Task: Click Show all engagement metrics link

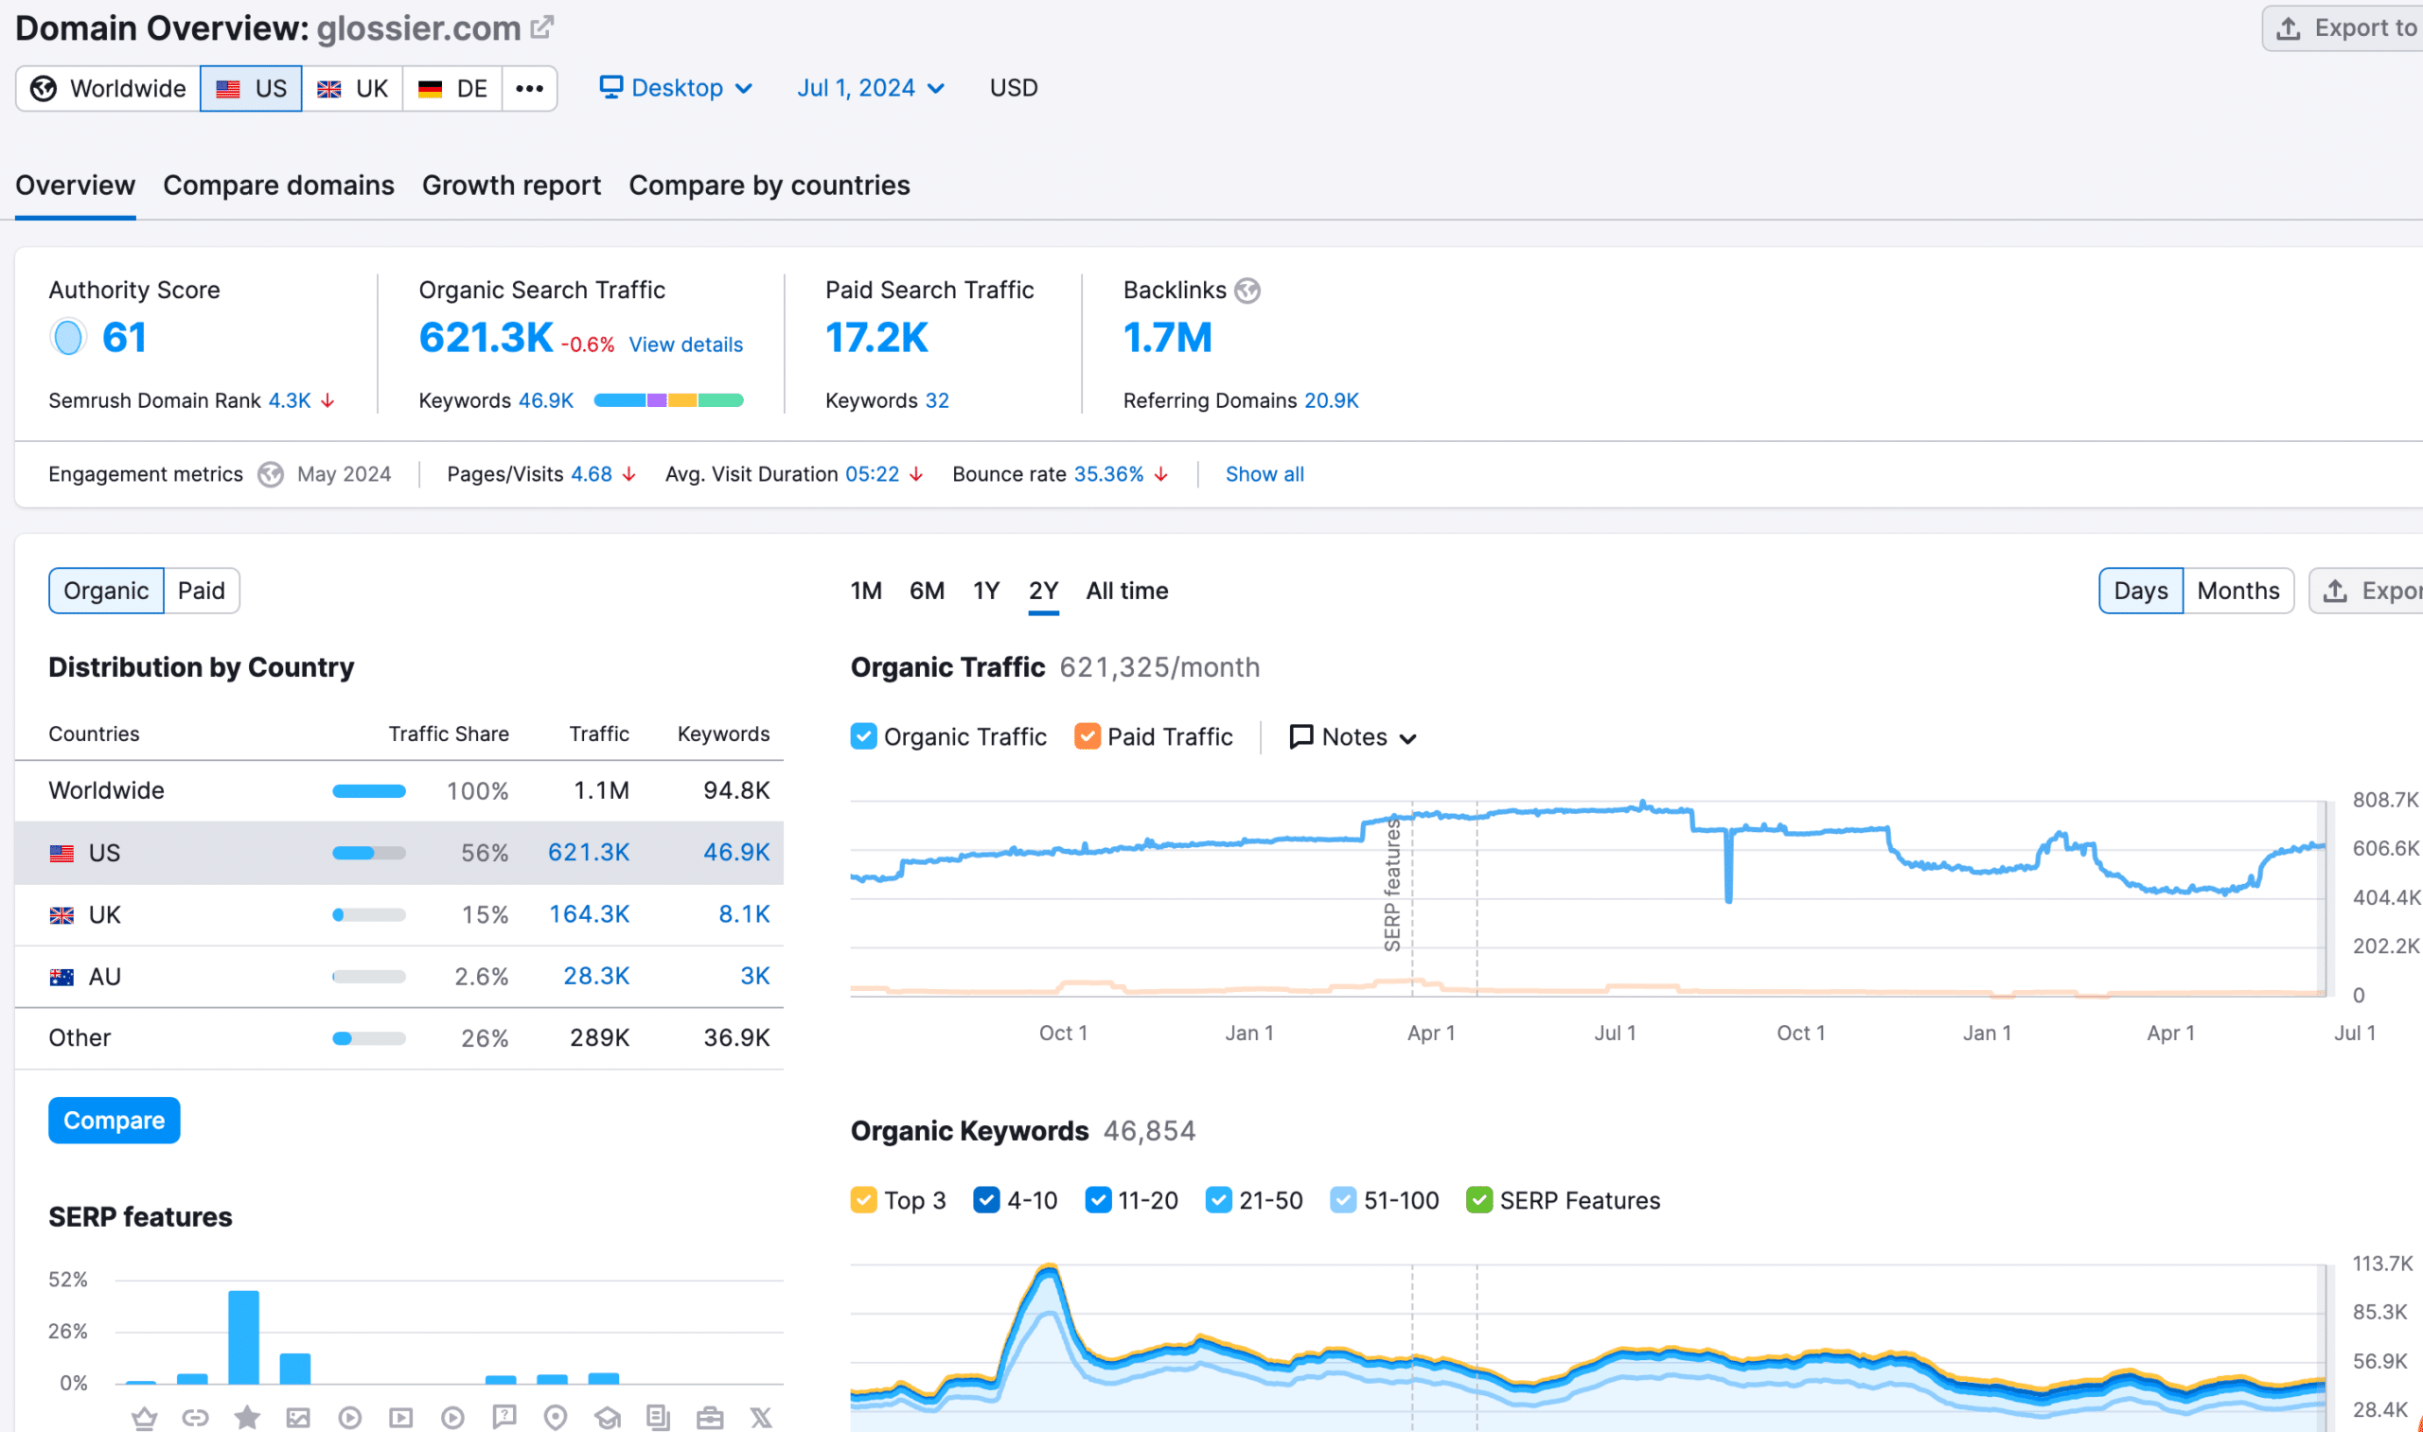Action: 1265,475
